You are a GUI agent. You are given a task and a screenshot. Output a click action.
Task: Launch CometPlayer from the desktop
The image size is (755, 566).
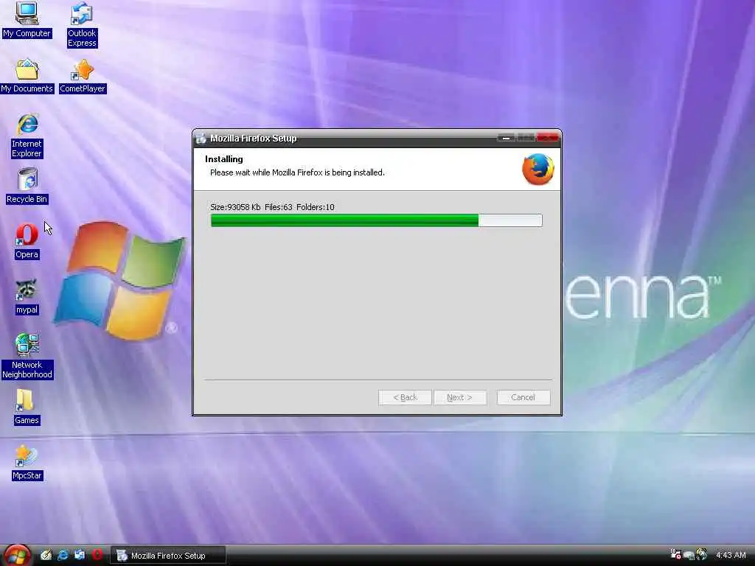83,75
